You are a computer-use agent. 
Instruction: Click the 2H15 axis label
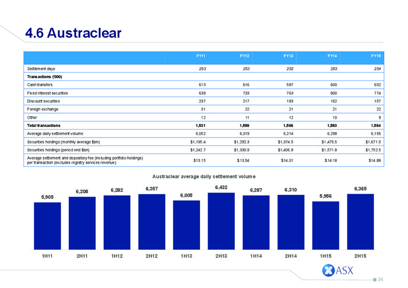point(361,256)
